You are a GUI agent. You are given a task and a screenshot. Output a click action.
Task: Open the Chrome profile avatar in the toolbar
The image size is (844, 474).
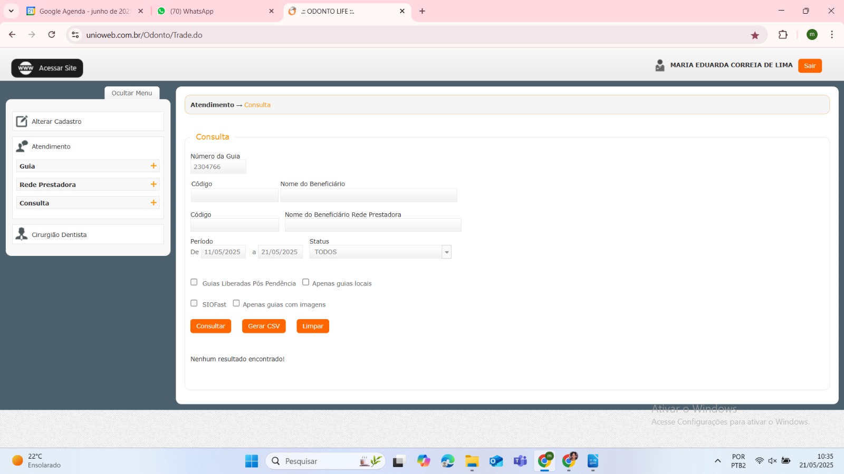[812, 35]
